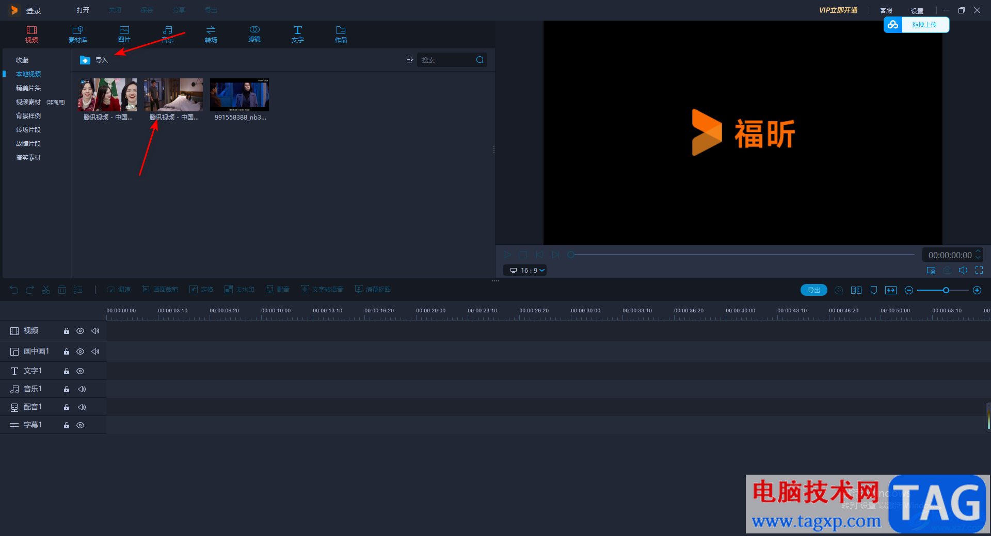This screenshot has width=991, height=536.
Task: Click VIP立即开通 link
Action: (x=838, y=10)
